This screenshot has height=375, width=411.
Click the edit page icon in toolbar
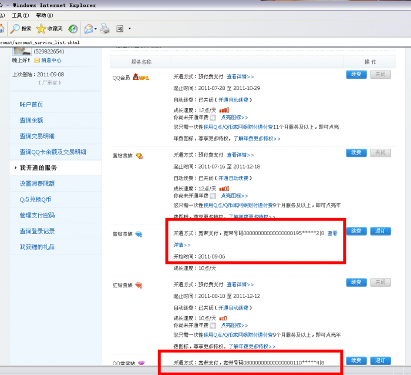[x=120, y=29]
